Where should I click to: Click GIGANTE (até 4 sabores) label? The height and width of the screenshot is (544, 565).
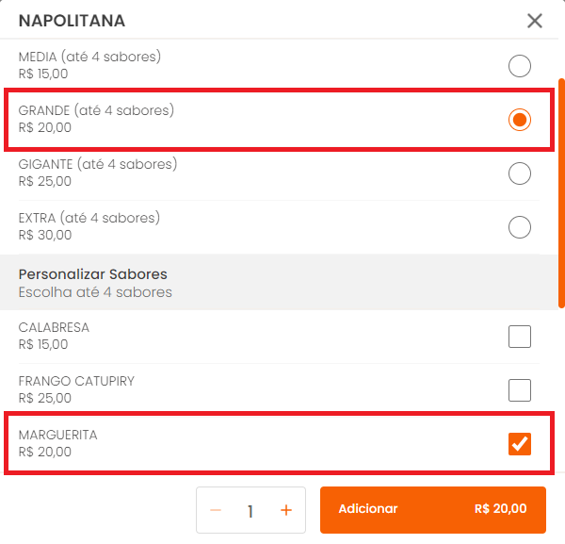(98, 164)
